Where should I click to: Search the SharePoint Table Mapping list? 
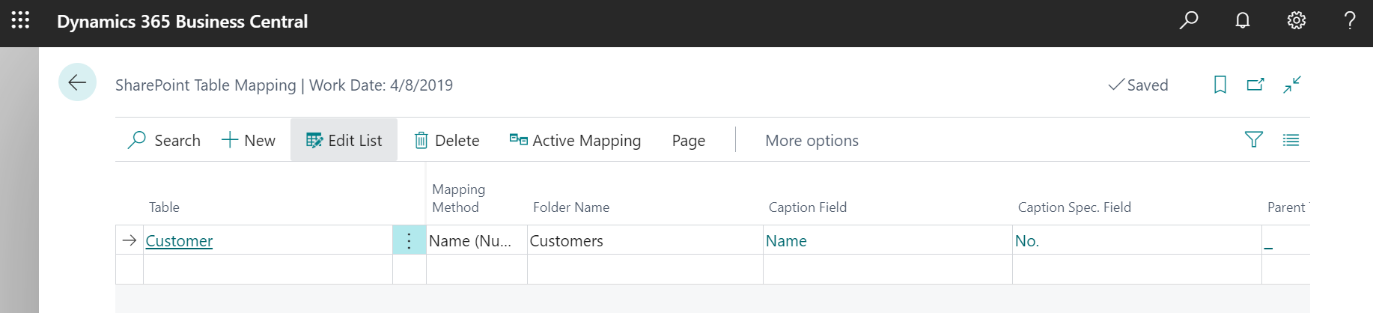pyautogui.click(x=164, y=140)
